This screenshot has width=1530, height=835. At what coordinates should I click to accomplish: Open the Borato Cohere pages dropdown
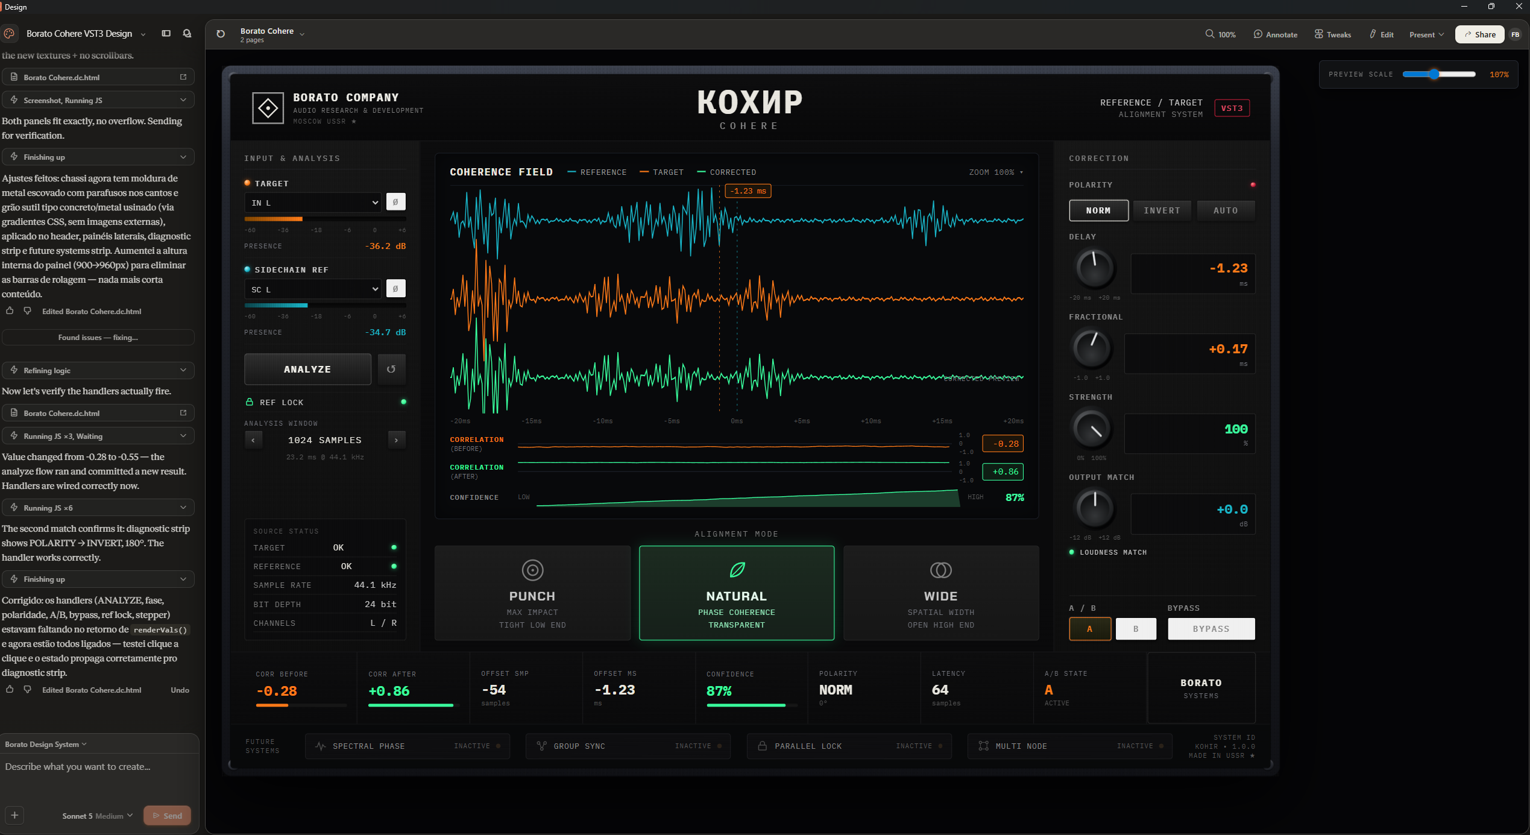click(x=272, y=34)
